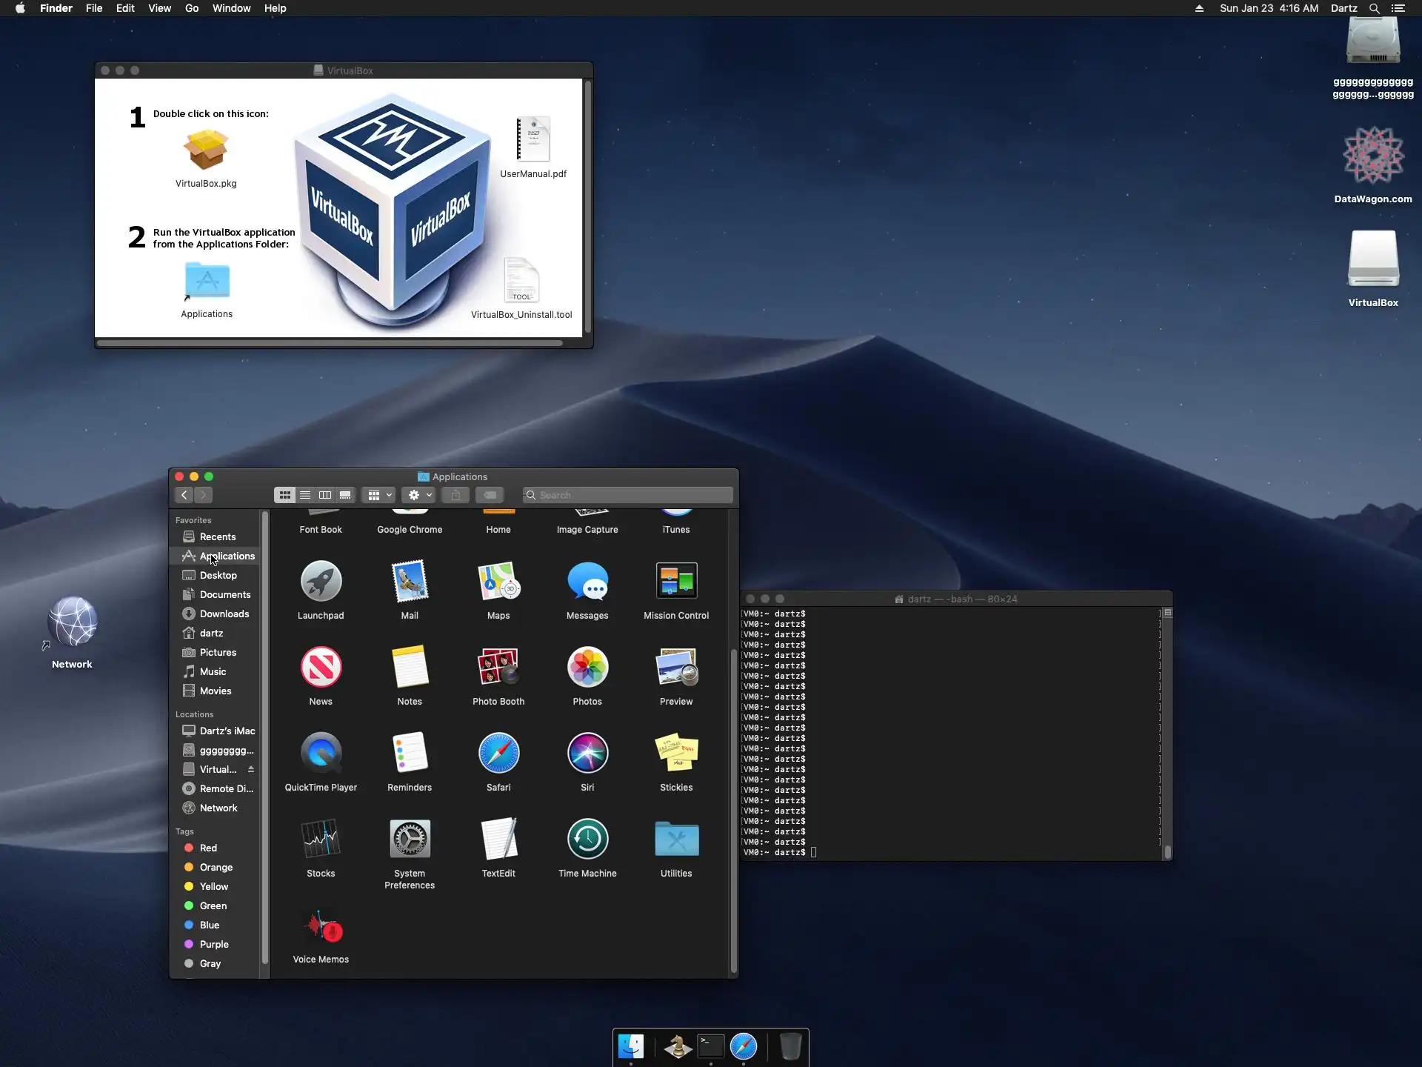Switch Finder to list view
The image size is (1422, 1067).
click(x=305, y=495)
